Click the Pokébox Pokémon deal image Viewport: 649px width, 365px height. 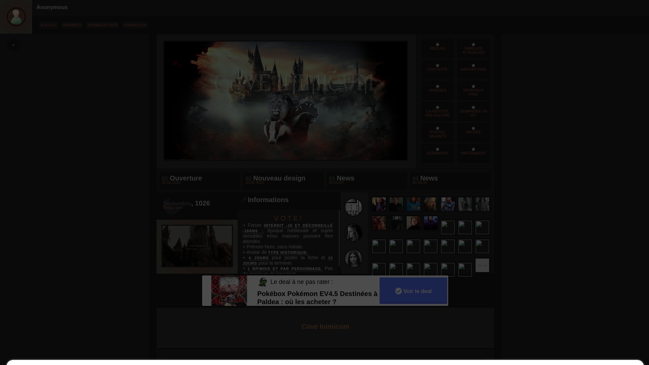pyautogui.click(x=229, y=291)
